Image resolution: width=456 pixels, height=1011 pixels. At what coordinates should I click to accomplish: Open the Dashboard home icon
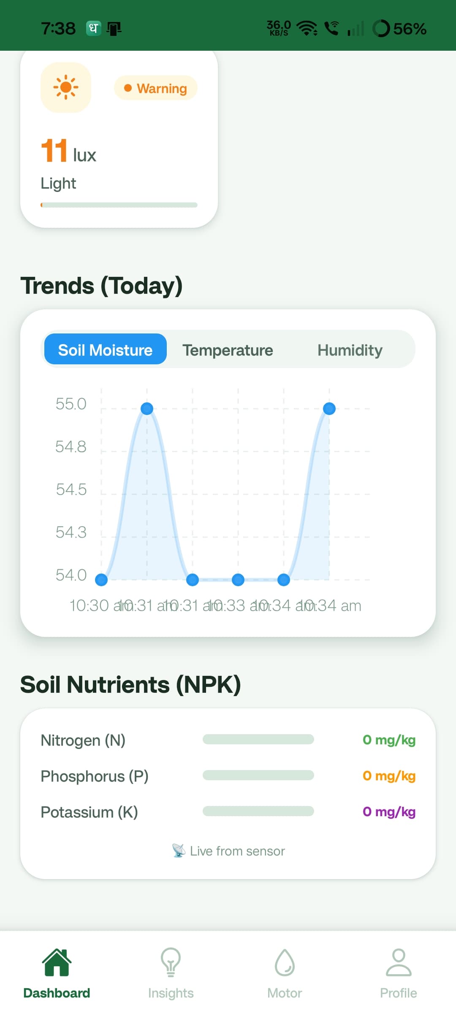[57, 962]
